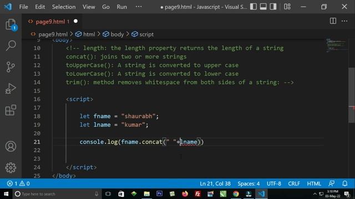This screenshot has height=199, width=355.
Task: Go to line via Ln 21, Col 38
Action: point(215,184)
